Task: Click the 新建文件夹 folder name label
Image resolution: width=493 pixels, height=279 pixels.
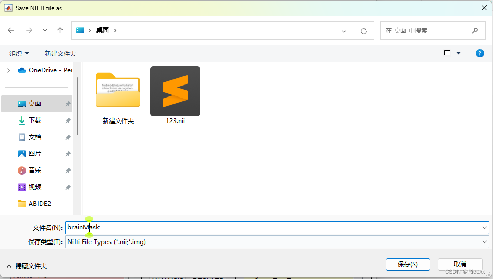Action: [x=118, y=121]
